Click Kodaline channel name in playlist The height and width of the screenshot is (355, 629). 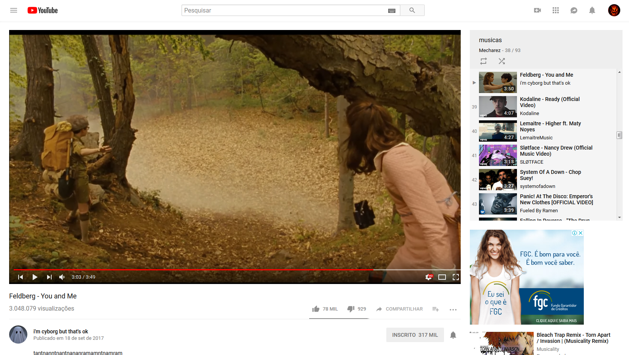click(529, 114)
